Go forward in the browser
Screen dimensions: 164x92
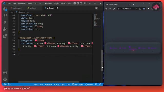coord(110,9)
